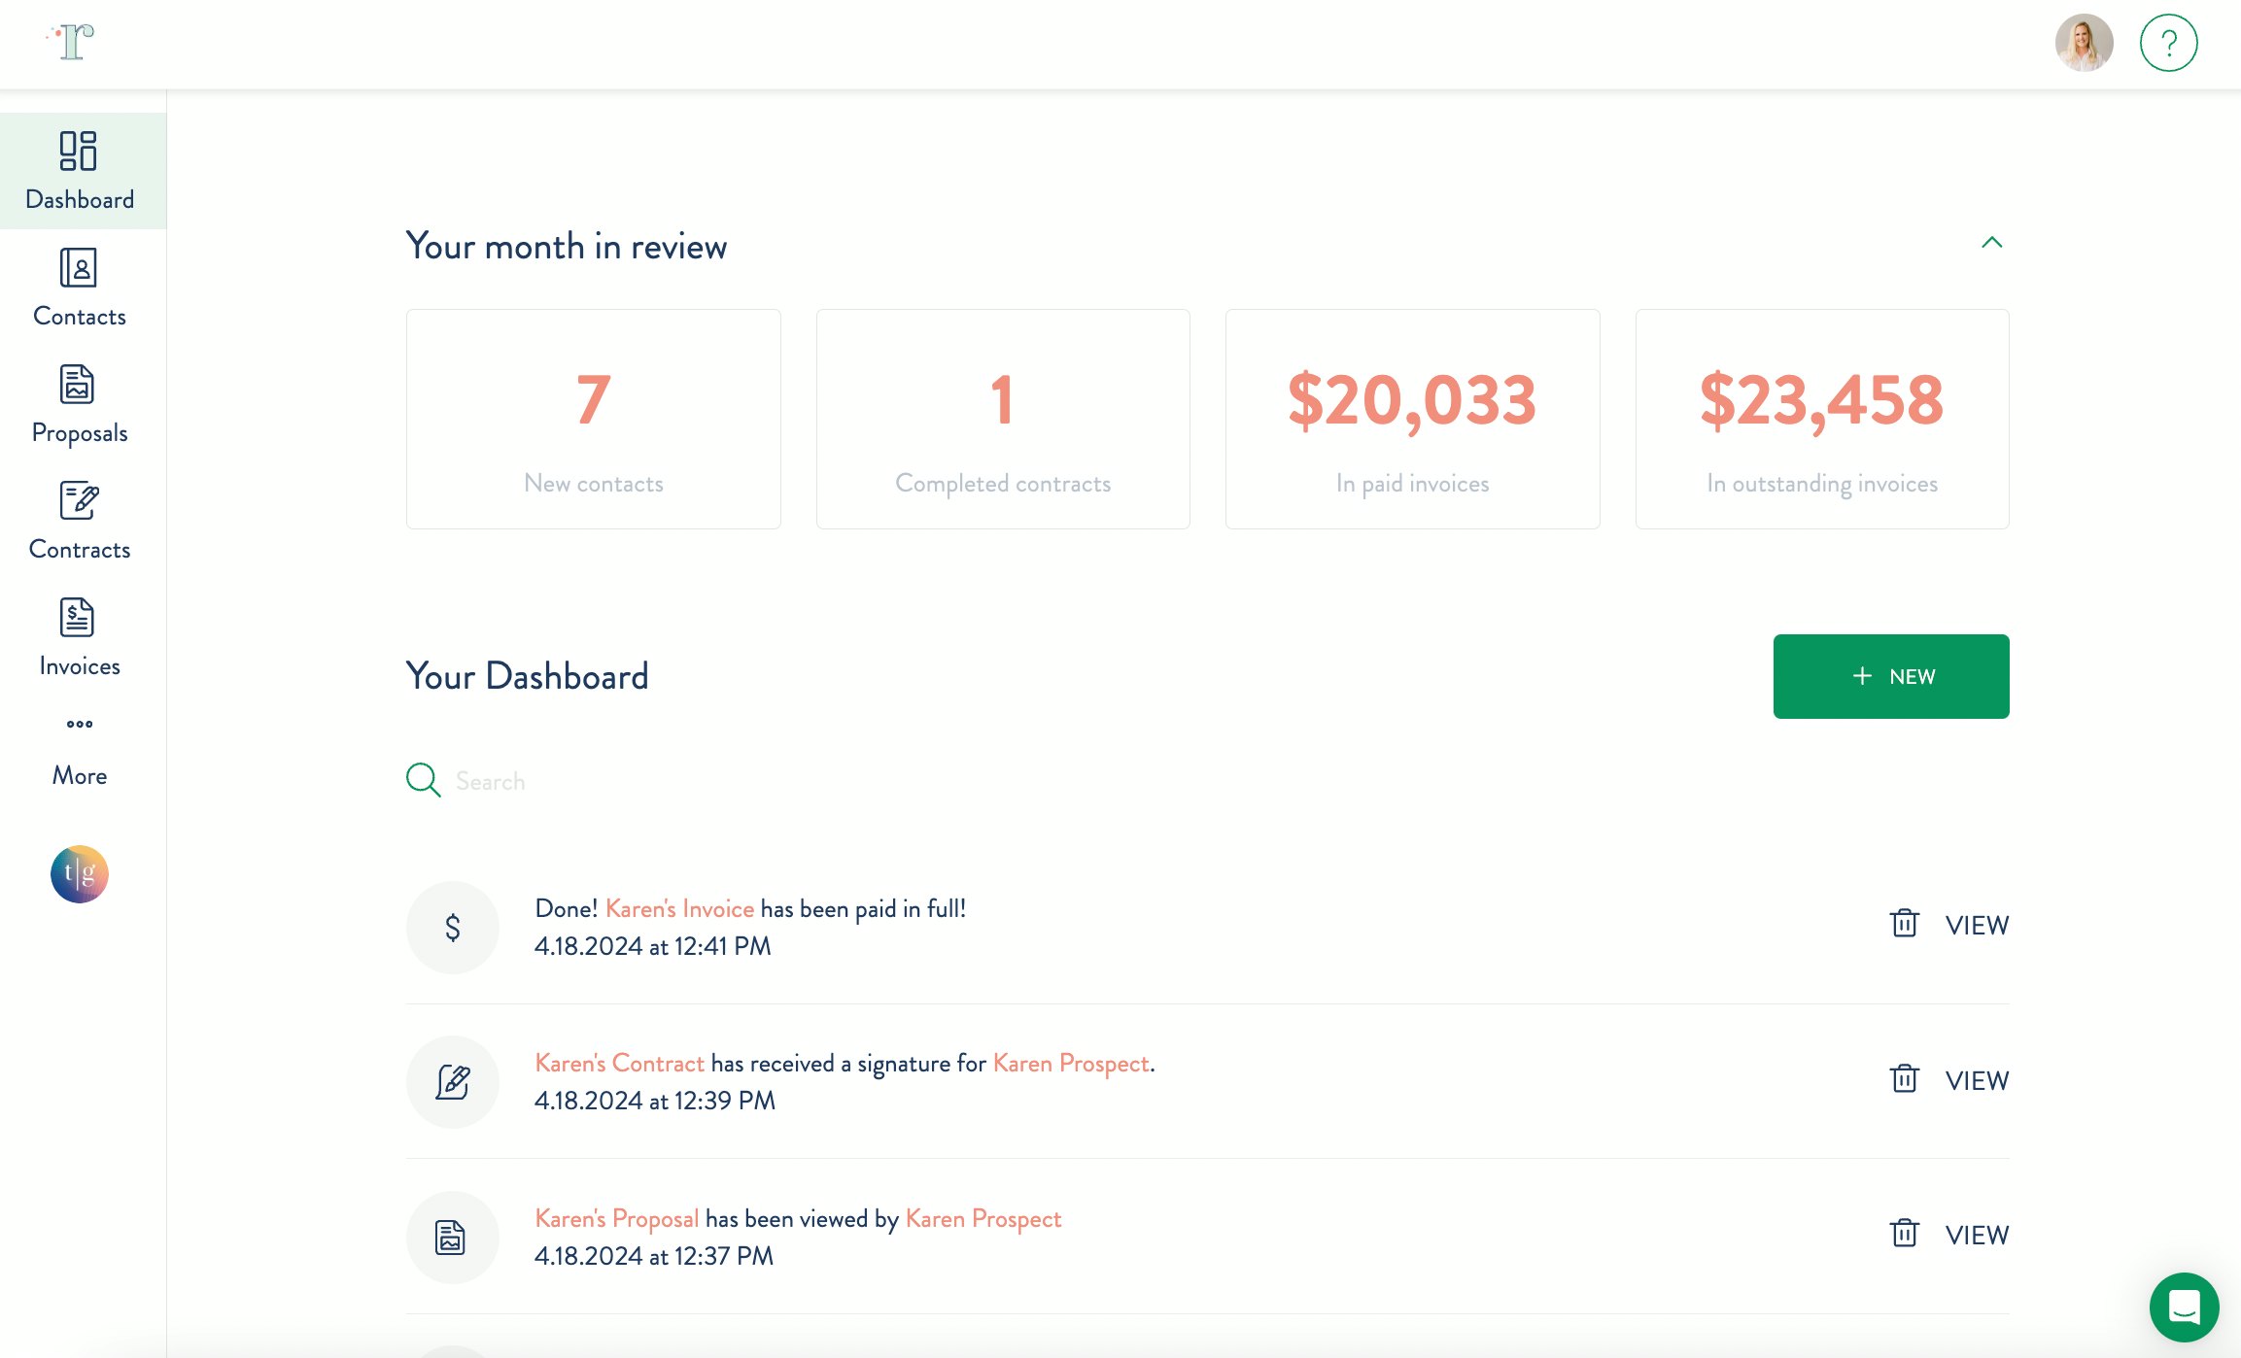
Task: Click VIEW for Karen's Proposal activity
Action: (x=1976, y=1235)
